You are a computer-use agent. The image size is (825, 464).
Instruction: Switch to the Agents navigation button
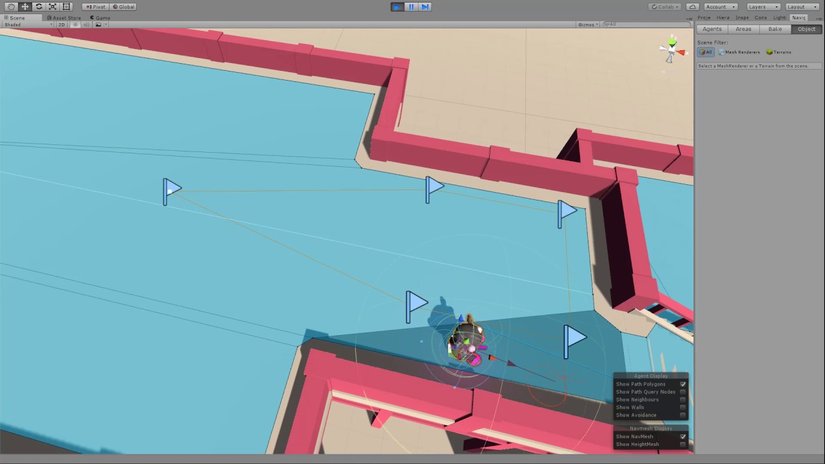tap(712, 29)
